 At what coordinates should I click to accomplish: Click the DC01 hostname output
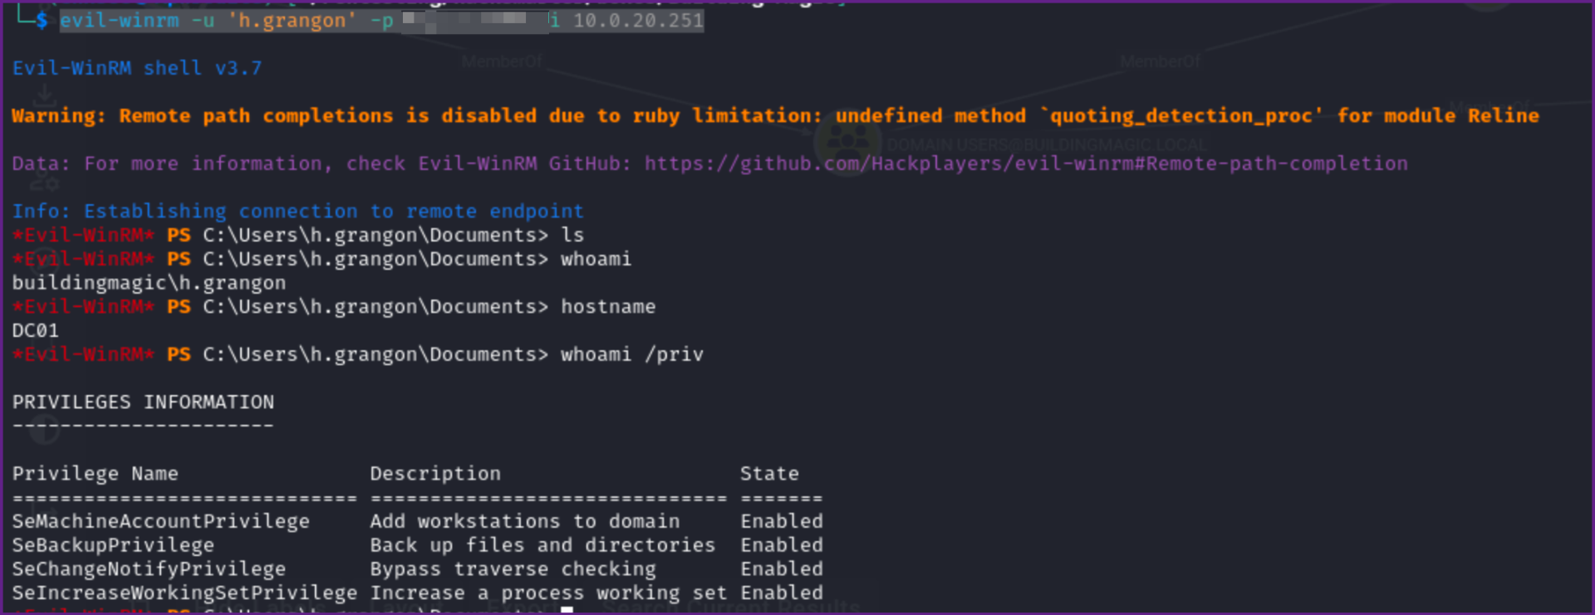point(36,331)
